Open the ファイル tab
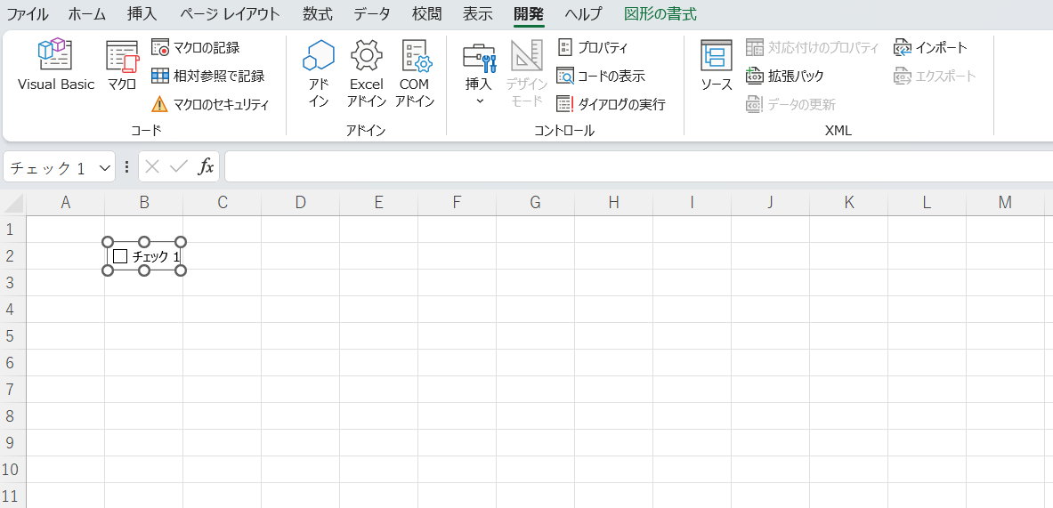The height and width of the screenshot is (508, 1053). [28, 13]
